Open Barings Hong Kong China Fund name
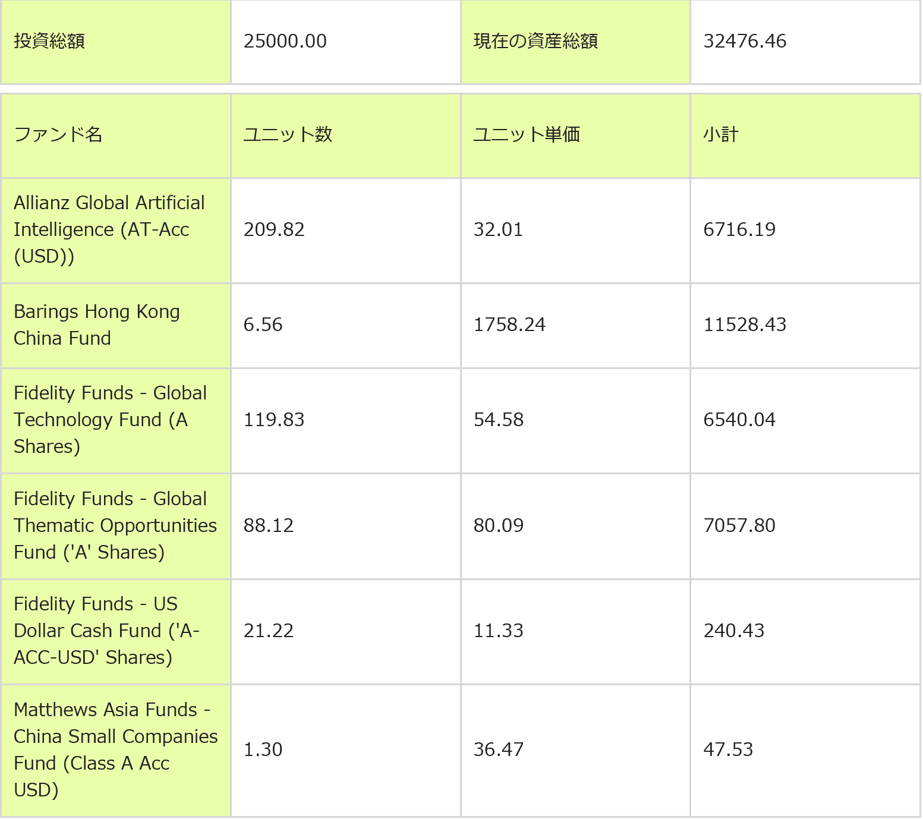 [96, 325]
